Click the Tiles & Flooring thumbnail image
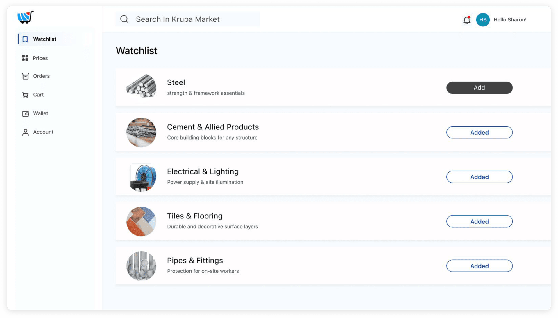Image resolution: width=558 pixels, height=318 pixels. pos(141,221)
